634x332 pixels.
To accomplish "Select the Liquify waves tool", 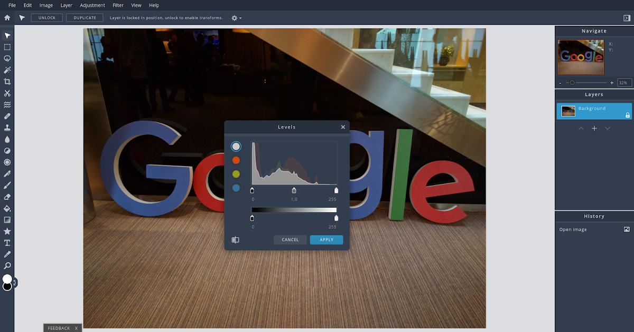I will 7,104.
